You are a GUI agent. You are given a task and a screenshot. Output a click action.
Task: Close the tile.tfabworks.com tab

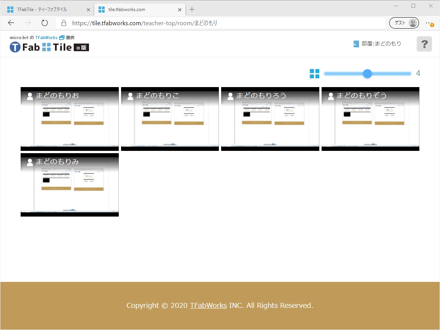click(180, 10)
